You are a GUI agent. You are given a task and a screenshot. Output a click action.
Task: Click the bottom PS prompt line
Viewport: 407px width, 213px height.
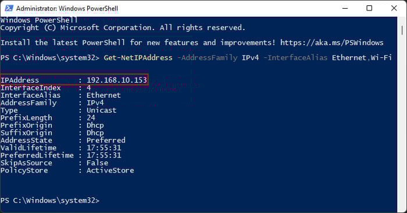[50, 200]
